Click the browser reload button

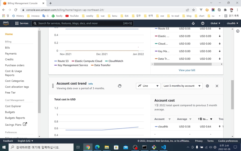point(16,10)
